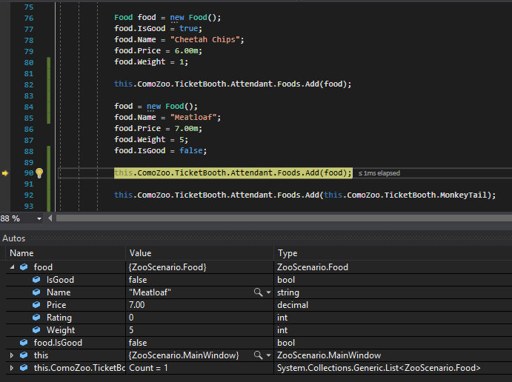Viewport: 512px width, 382px height.
Task: Click the horizontal scrollbar under the editor
Action: 282,218
